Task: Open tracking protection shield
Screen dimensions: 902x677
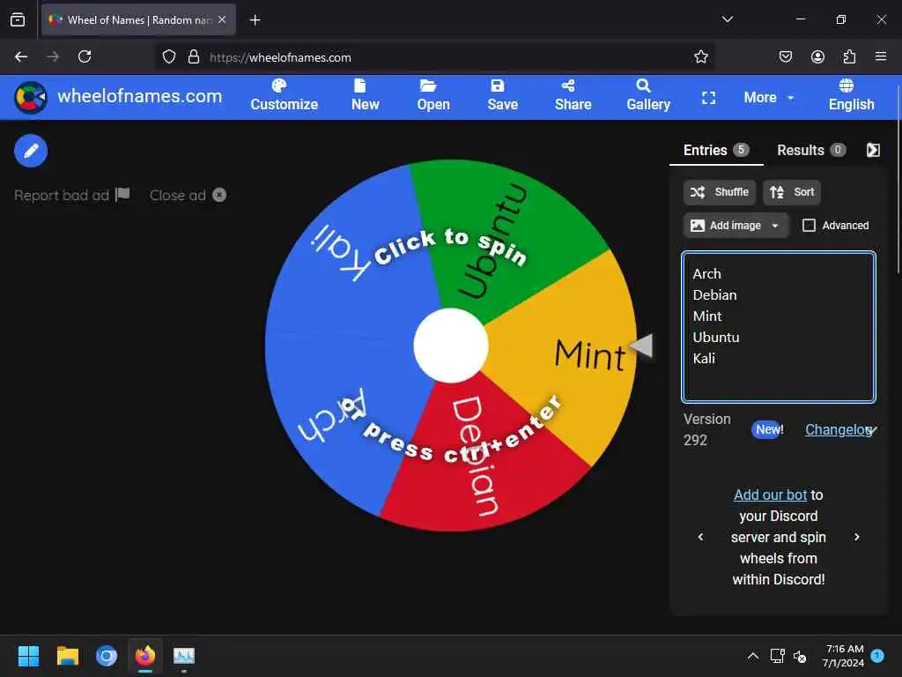Action: 168,57
